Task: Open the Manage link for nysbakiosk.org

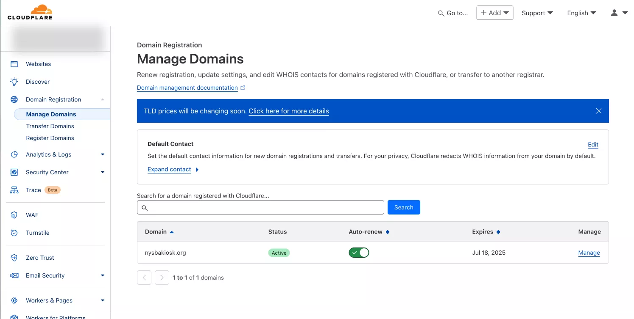Action: click(x=589, y=253)
